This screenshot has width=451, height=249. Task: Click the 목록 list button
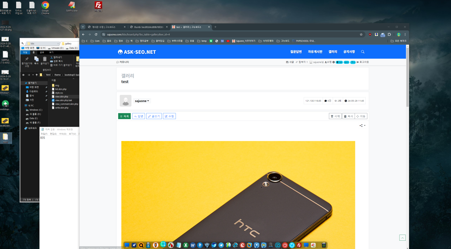coord(124,116)
